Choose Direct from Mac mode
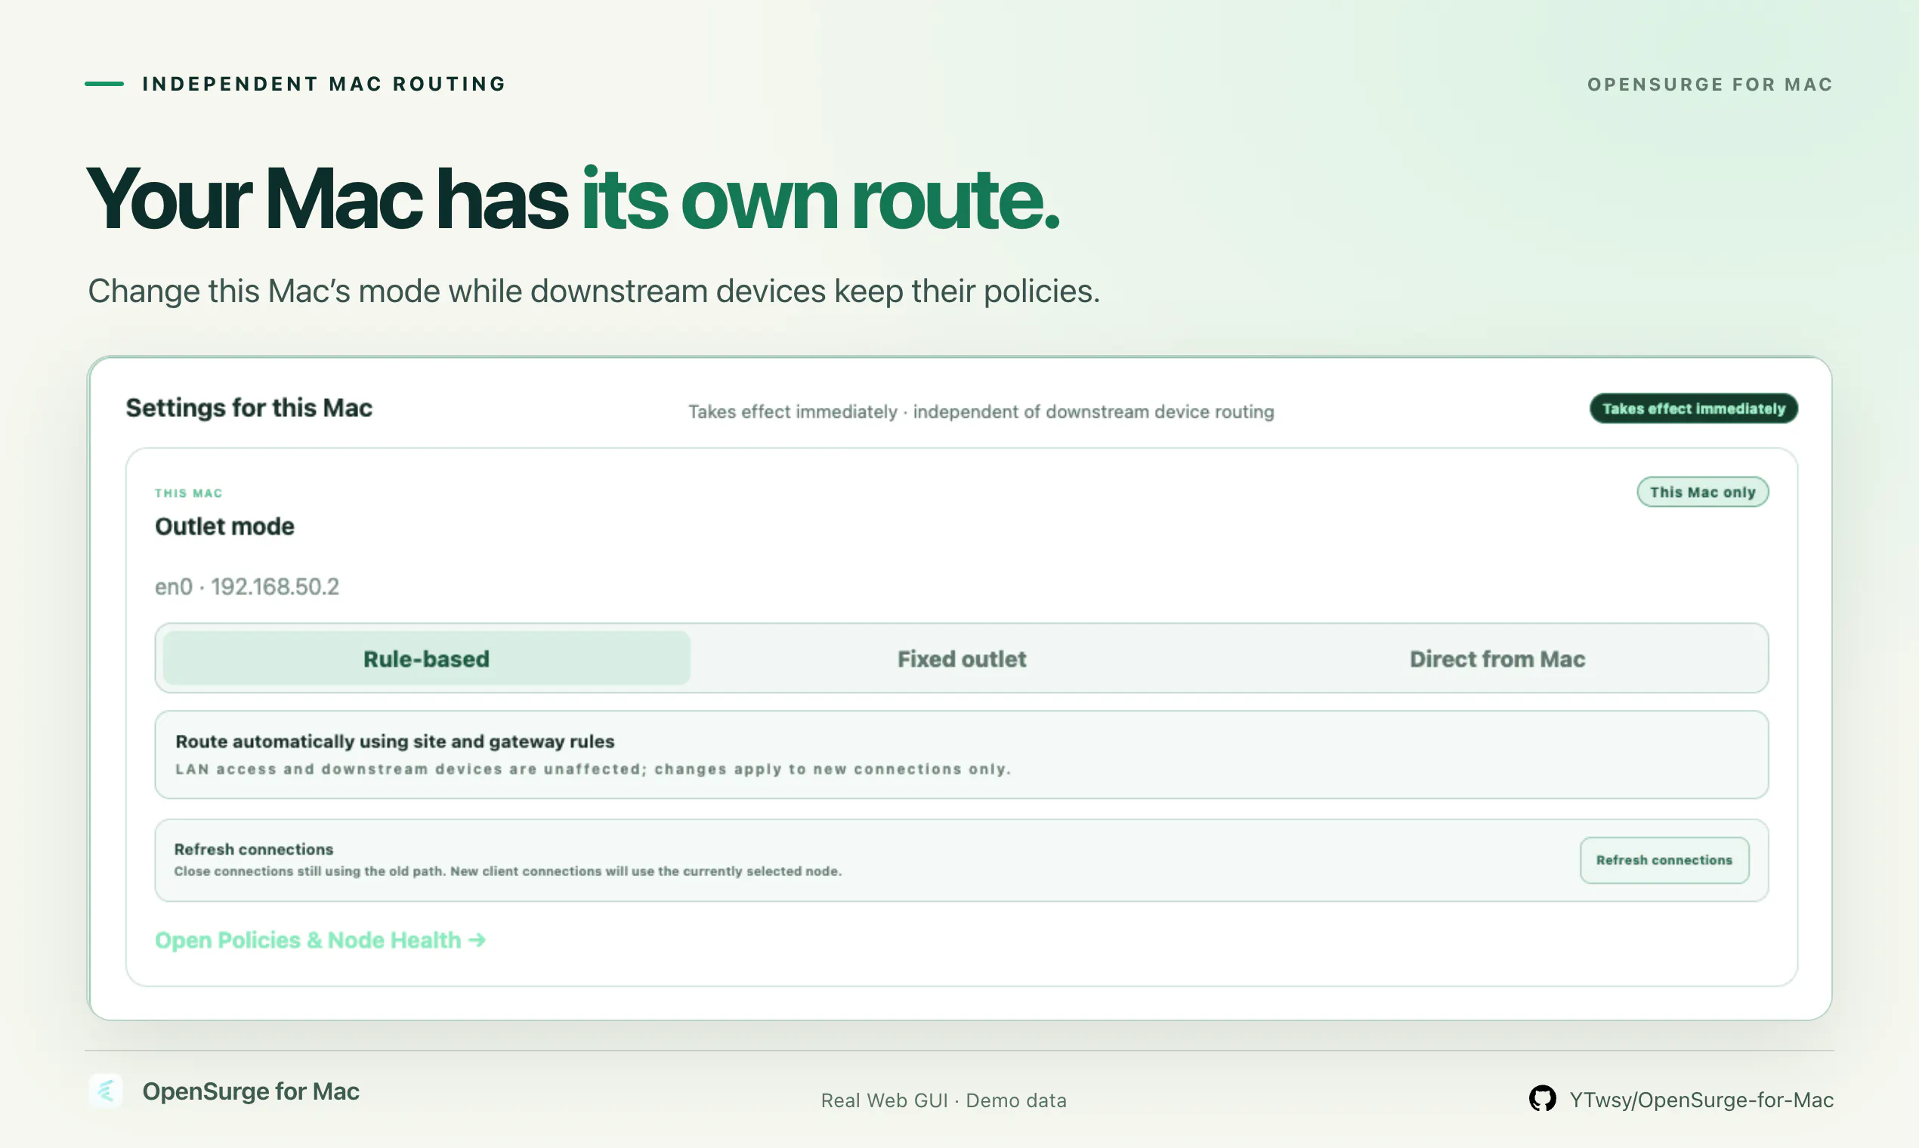 click(1497, 659)
